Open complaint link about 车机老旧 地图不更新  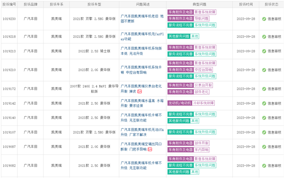pos(142,18)
